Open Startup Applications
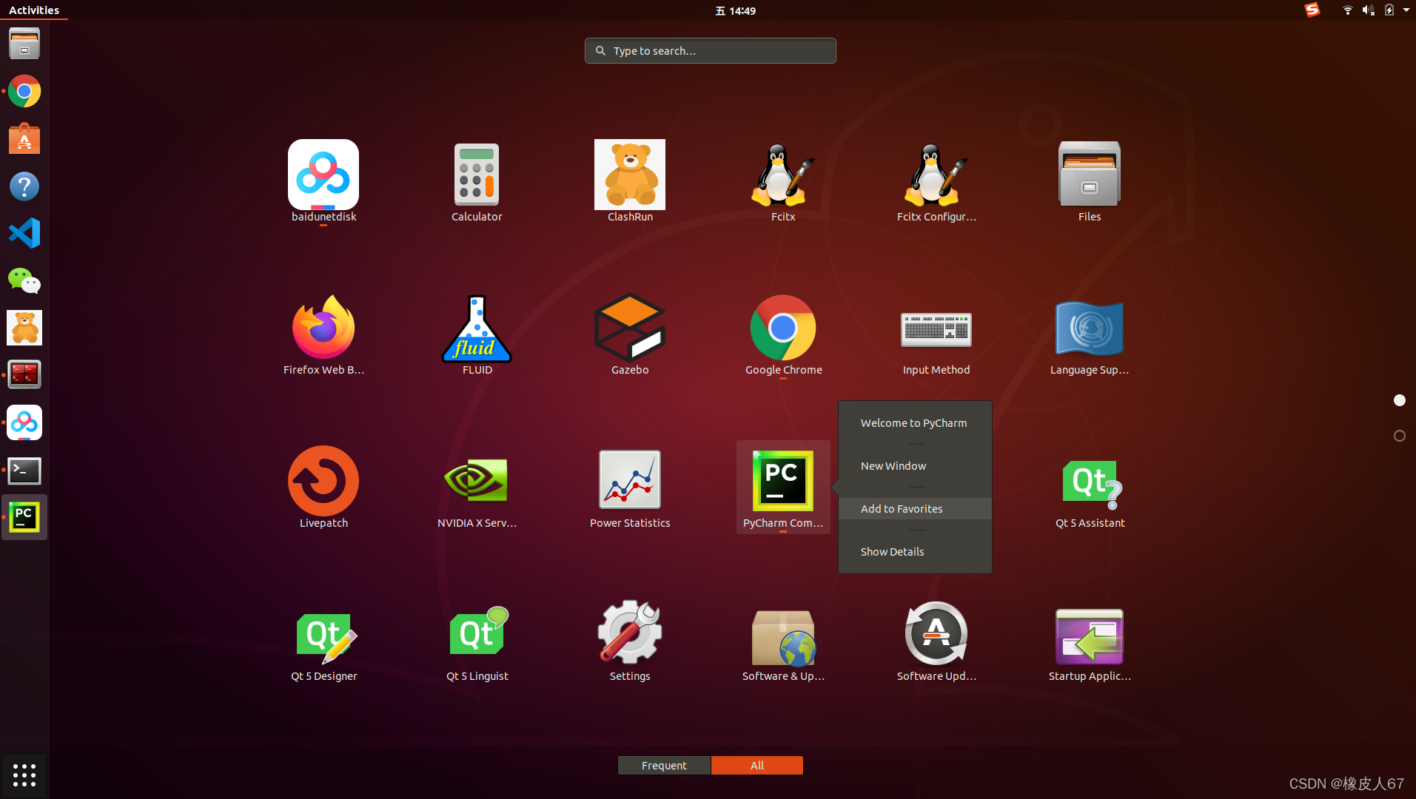 [x=1090, y=641]
